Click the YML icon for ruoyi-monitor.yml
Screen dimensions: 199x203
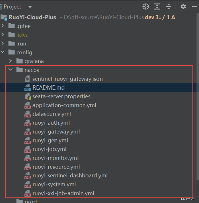click(28, 158)
